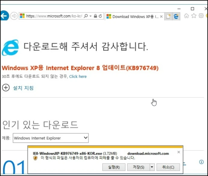Click the Microsoft logo in address bar
The width and height of the screenshot is (208, 176).
pos(22,16)
